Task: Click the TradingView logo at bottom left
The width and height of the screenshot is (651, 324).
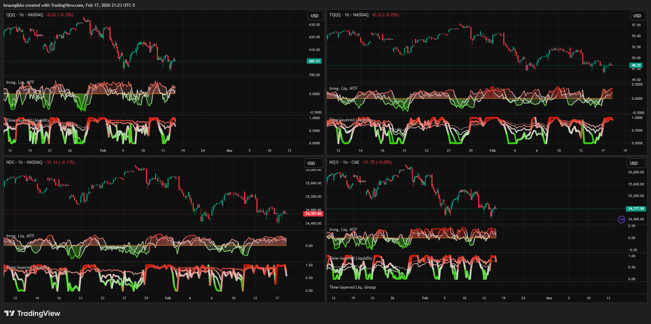Action: (32, 313)
